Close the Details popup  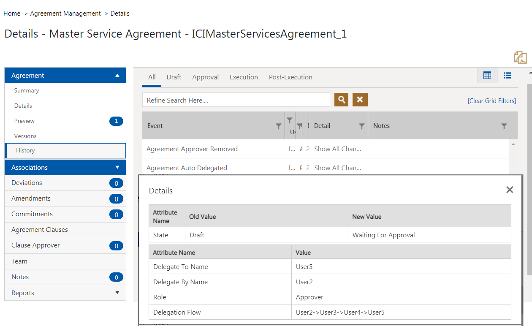[x=510, y=190]
